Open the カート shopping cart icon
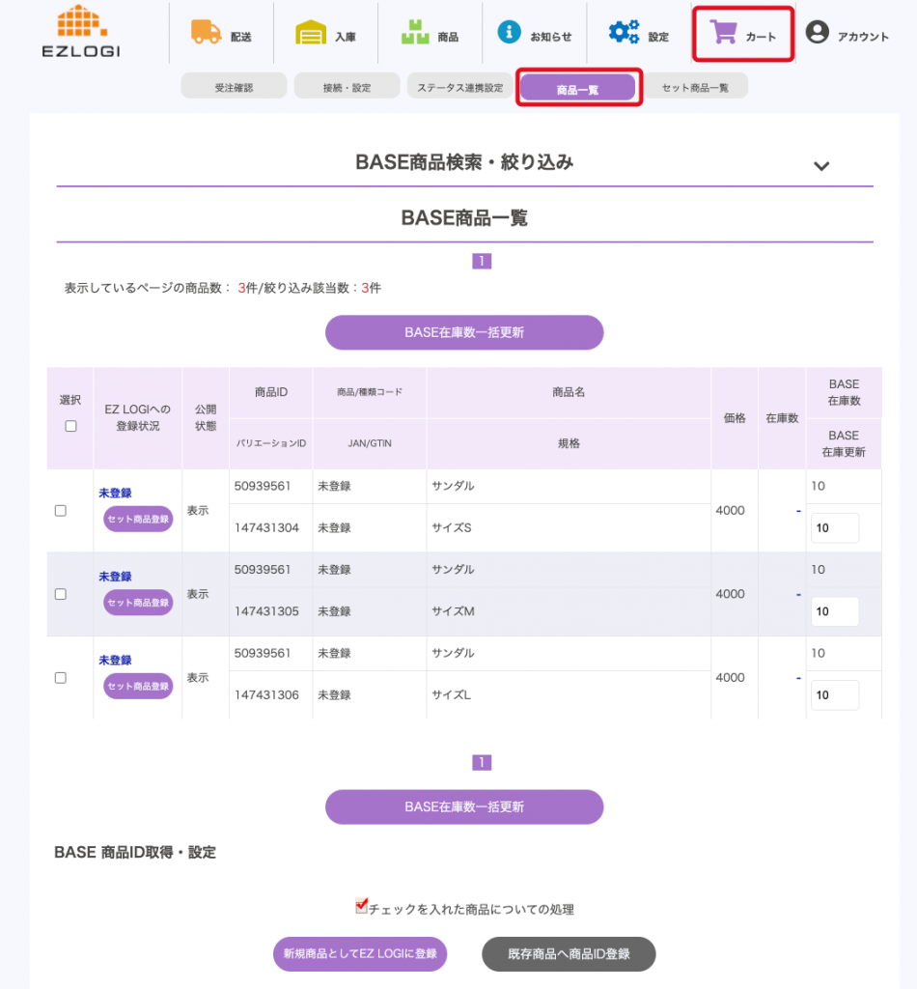 (723, 33)
